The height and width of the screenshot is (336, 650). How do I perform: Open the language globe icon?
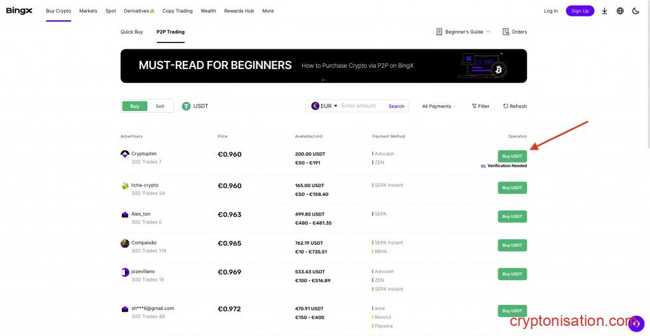pyautogui.click(x=620, y=11)
